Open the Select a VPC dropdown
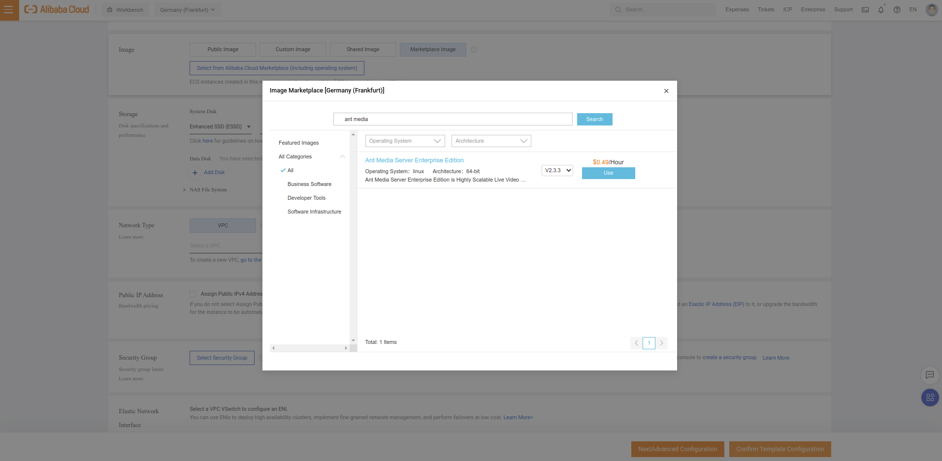Image resolution: width=942 pixels, height=461 pixels. click(x=226, y=246)
